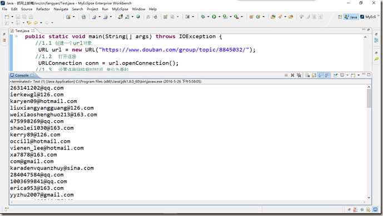Click the Debug bug icon in toolbar
This screenshot has height=216, width=383.
coord(203,17)
